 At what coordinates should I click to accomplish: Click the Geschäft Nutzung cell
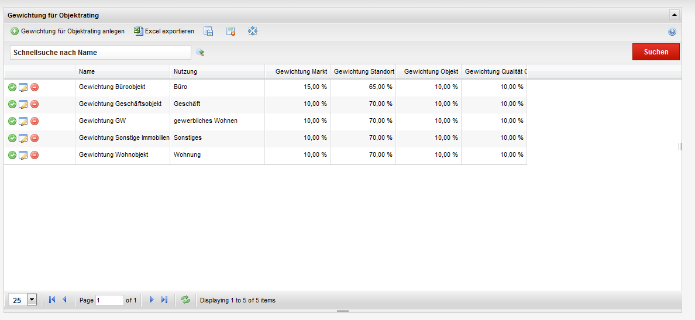click(x=217, y=104)
